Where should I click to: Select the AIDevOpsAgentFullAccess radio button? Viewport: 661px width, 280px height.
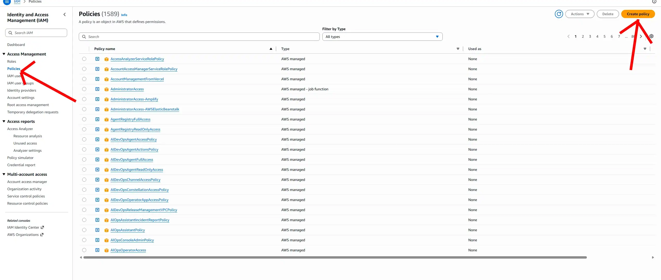(x=84, y=159)
